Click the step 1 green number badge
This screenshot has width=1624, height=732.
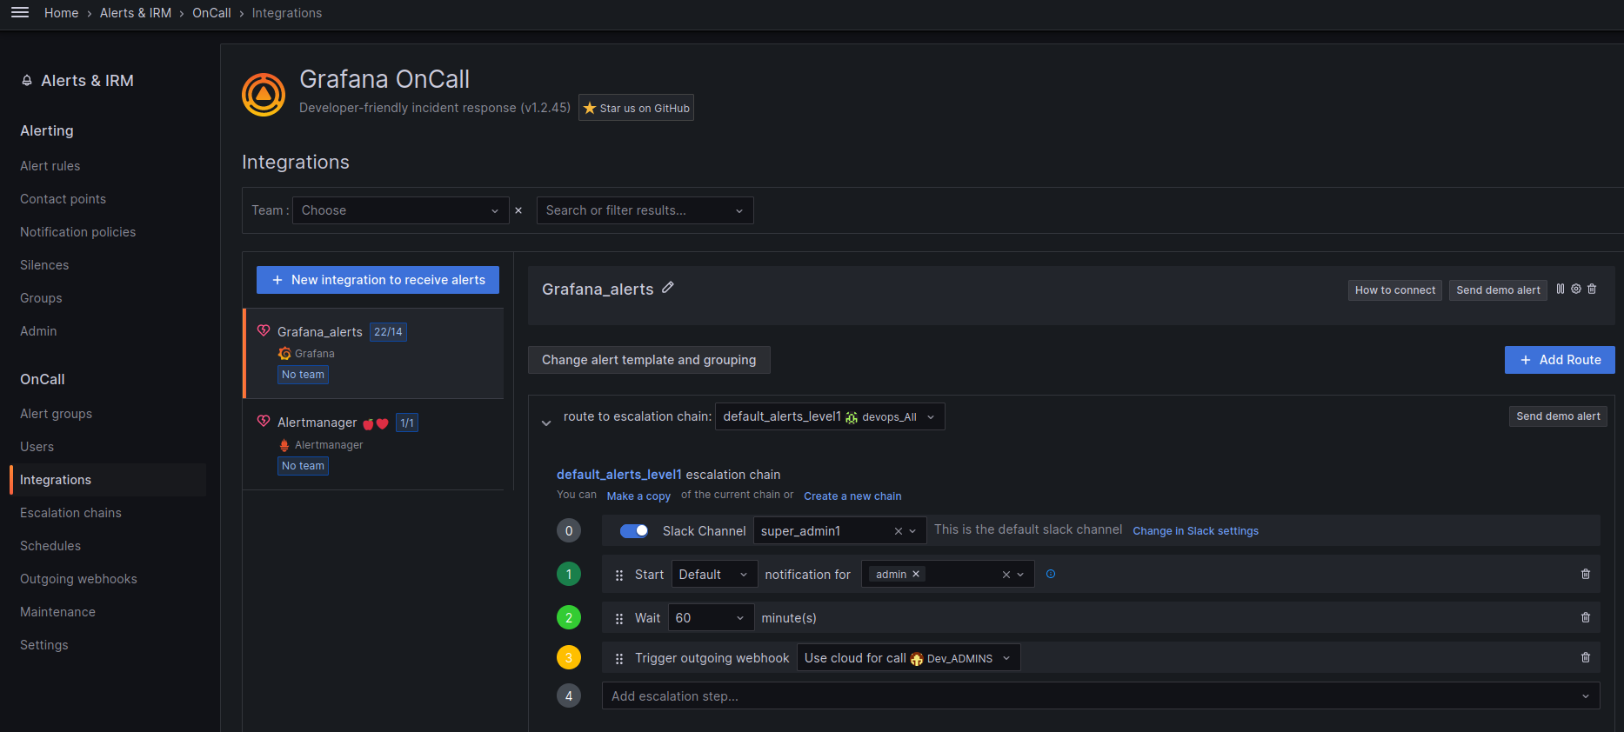569,574
